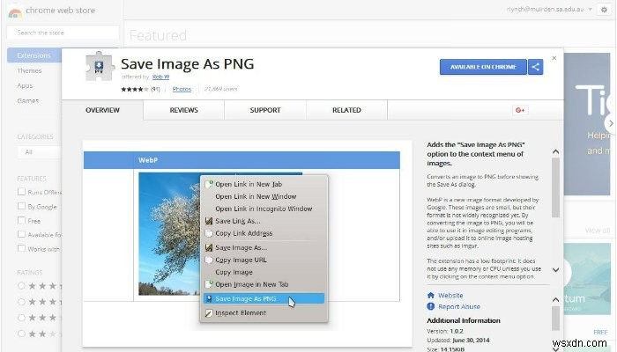Screen dimensions: 617x352
Task: Click the Google+ share button
Action: coord(520,110)
